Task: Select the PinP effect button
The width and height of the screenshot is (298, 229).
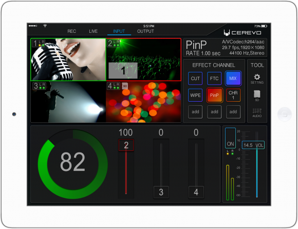Action: [x=214, y=95]
